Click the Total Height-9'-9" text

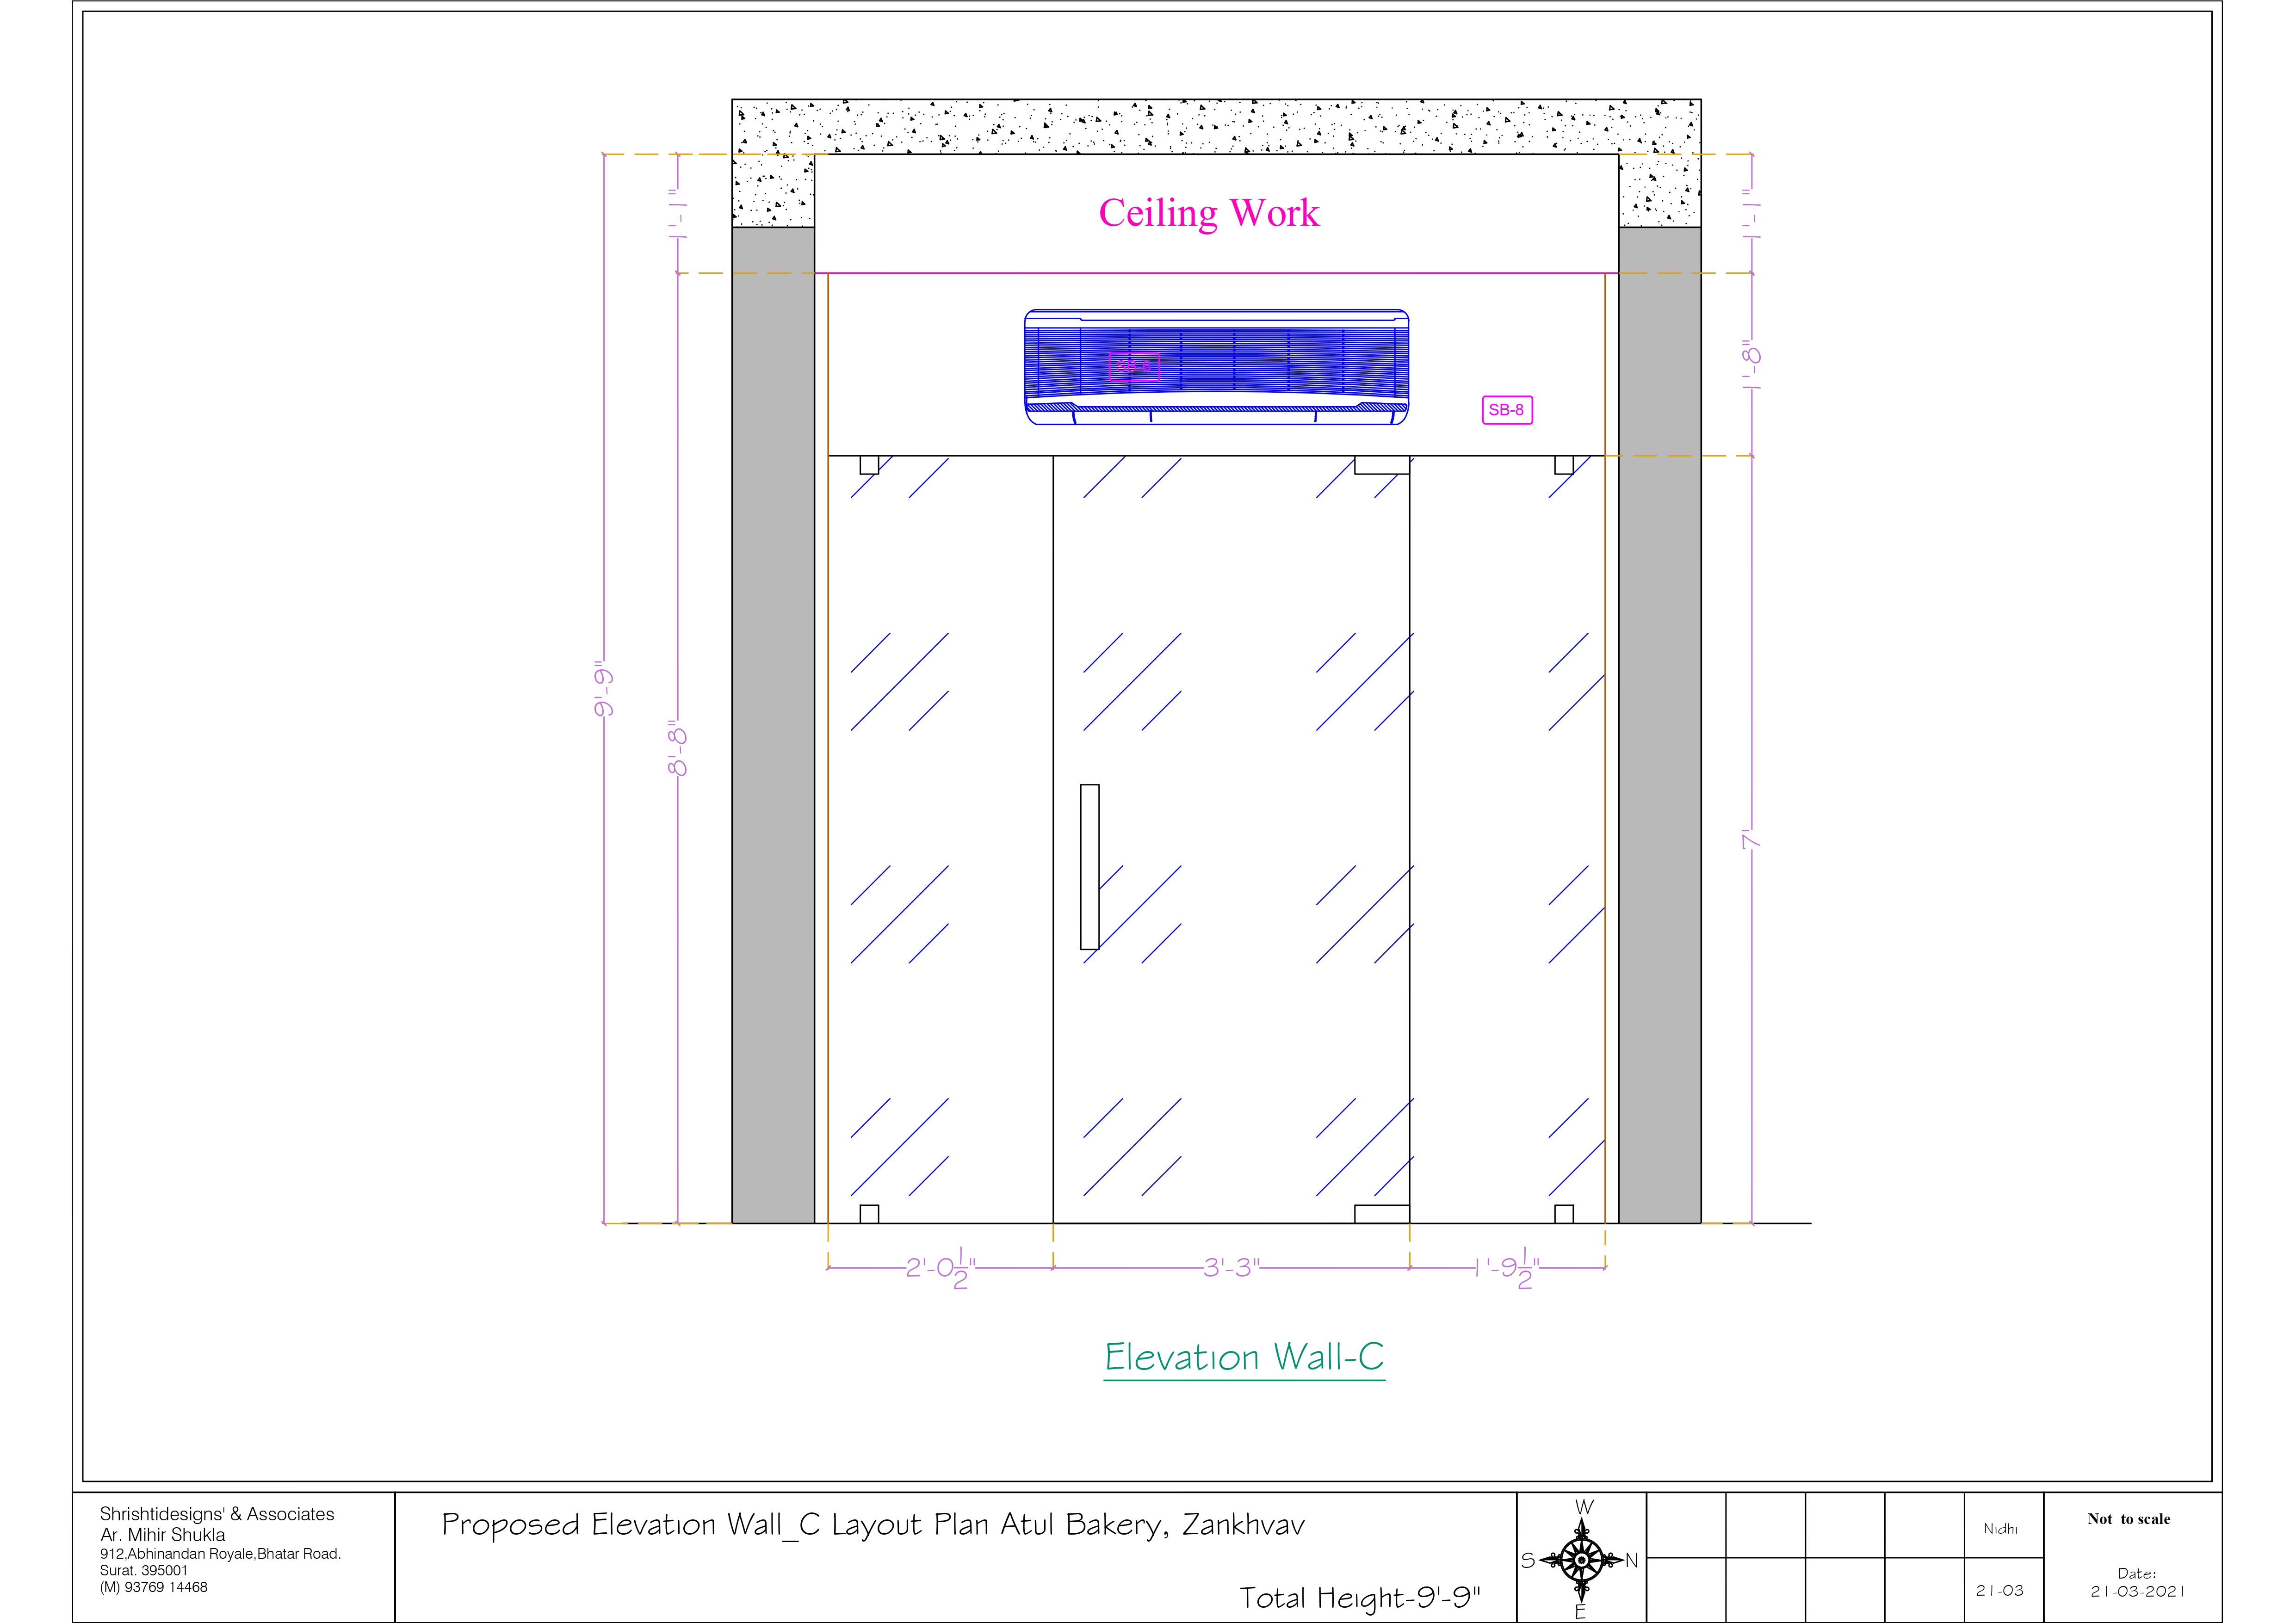(x=1359, y=1597)
